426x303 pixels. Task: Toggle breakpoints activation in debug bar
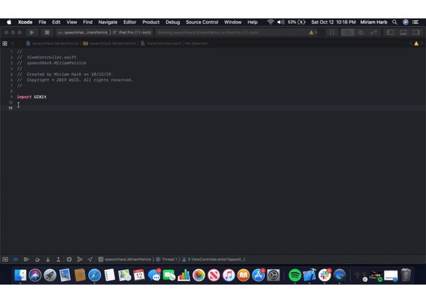(16, 259)
